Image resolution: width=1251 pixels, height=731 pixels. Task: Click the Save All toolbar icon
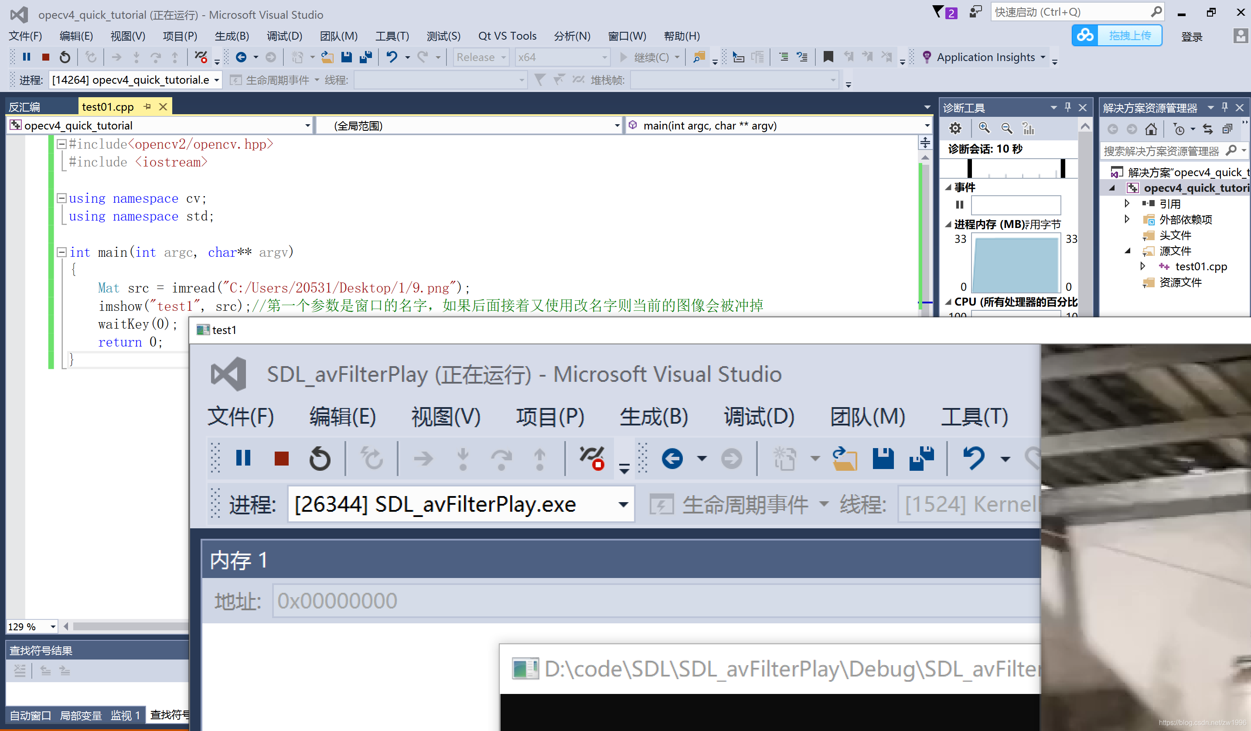[366, 57]
